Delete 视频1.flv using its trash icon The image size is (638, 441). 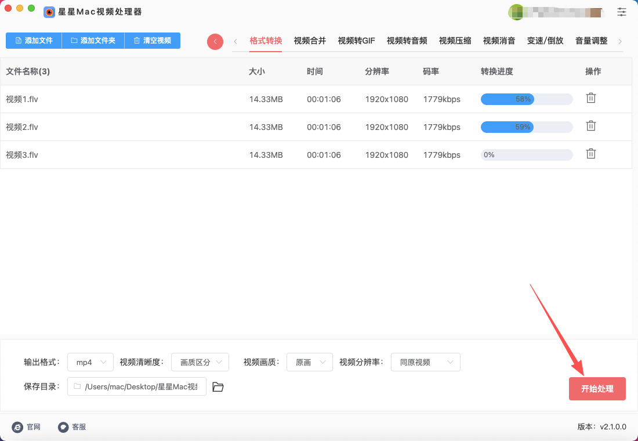[590, 98]
